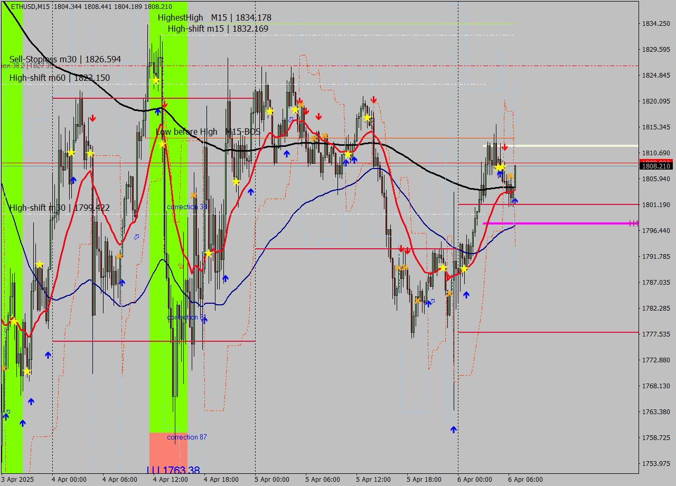Click the blue up-arrow buy signal at the 6 Apr 00:00 low

[453, 429]
